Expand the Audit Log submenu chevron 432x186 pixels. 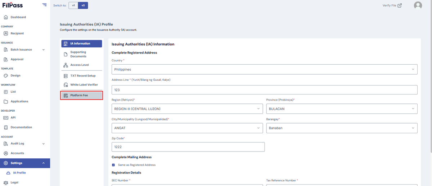tap(44, 144)
